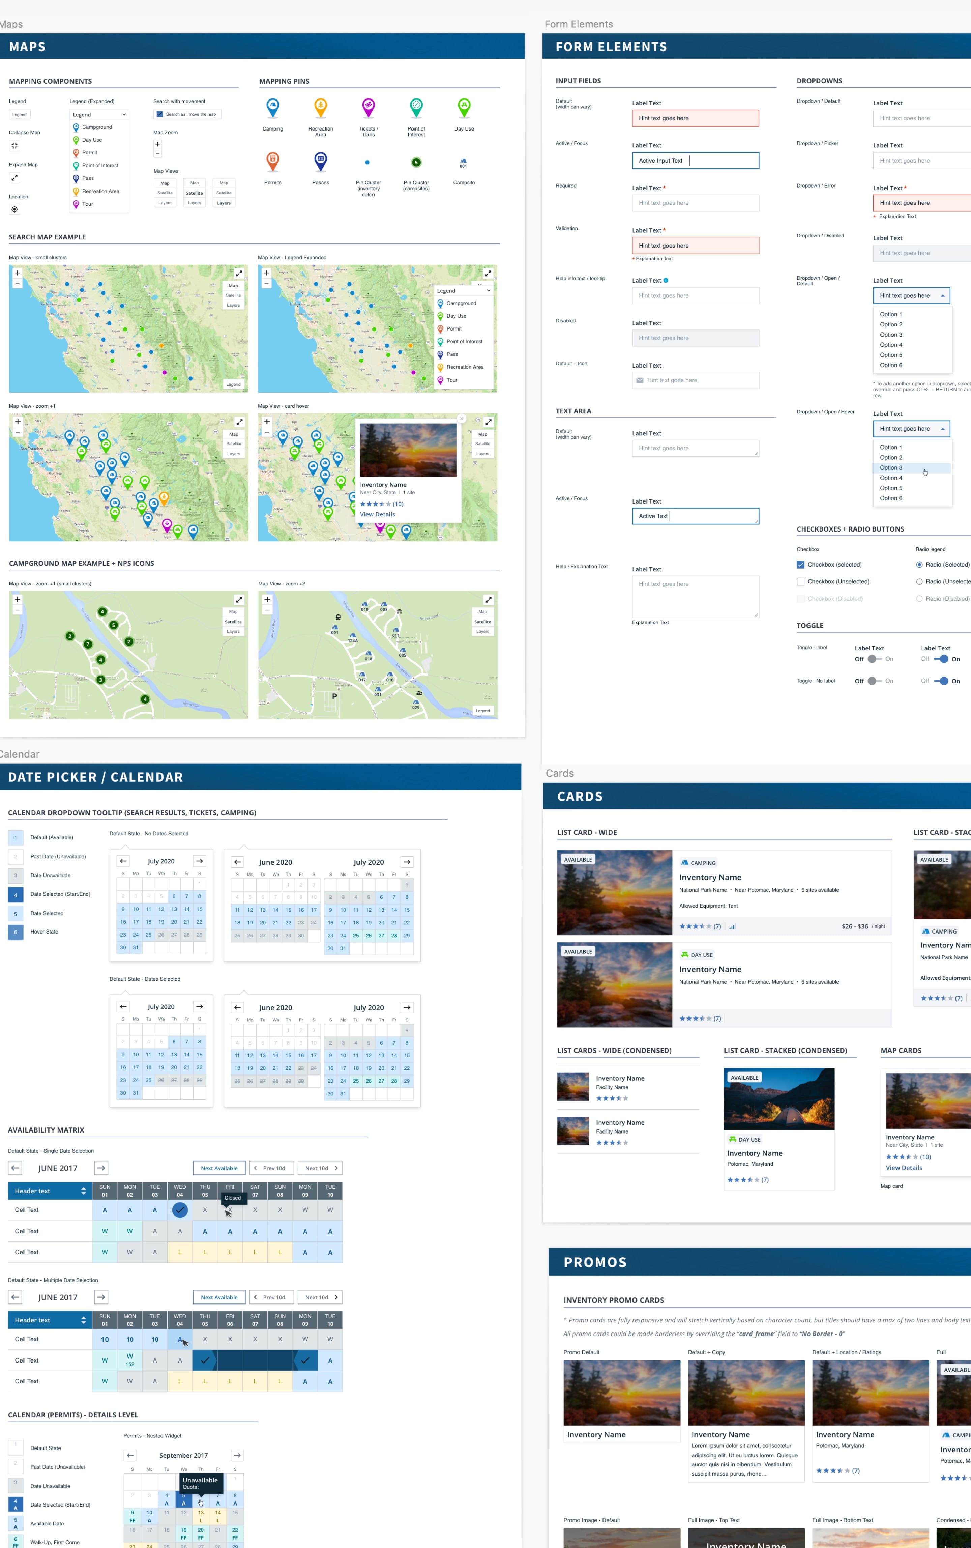
Task: Open the View Details link on the map card
Action: [904, 1168]
